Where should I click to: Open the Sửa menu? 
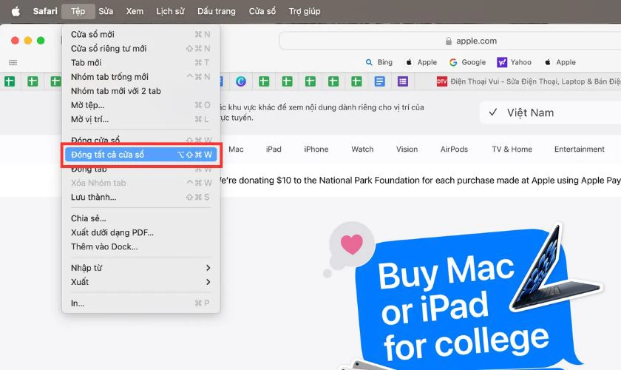click(106, 11)
